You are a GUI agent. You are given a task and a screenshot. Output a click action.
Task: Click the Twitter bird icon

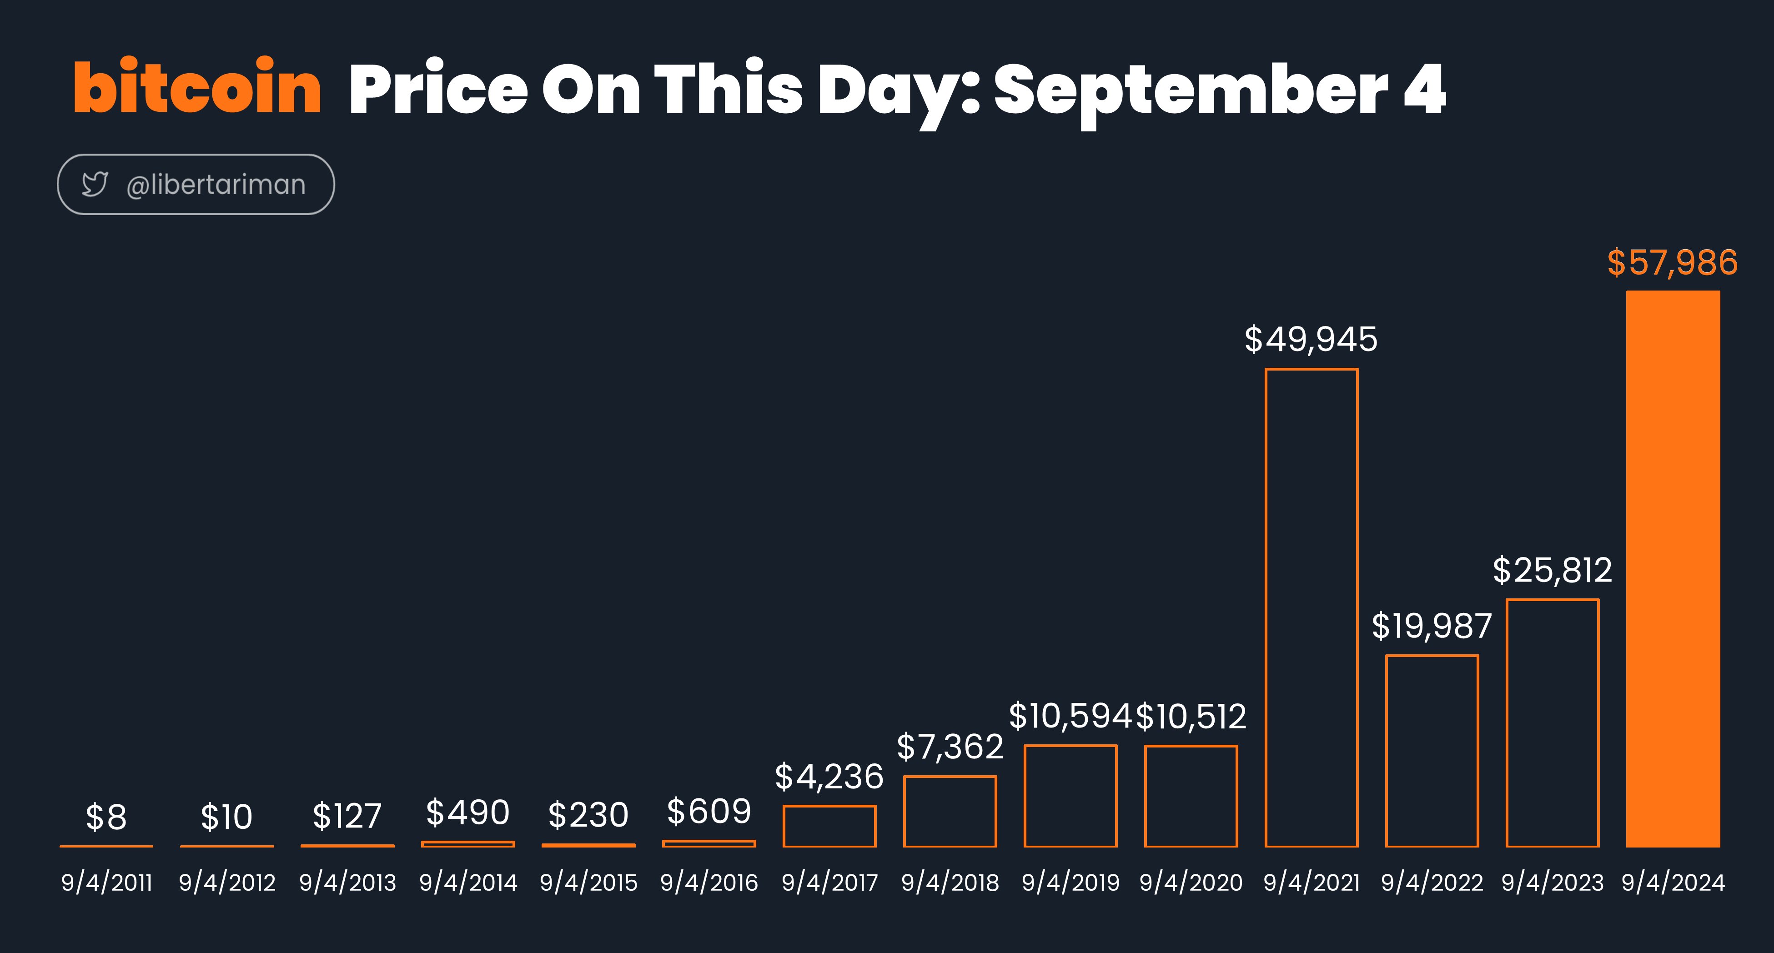95,184
